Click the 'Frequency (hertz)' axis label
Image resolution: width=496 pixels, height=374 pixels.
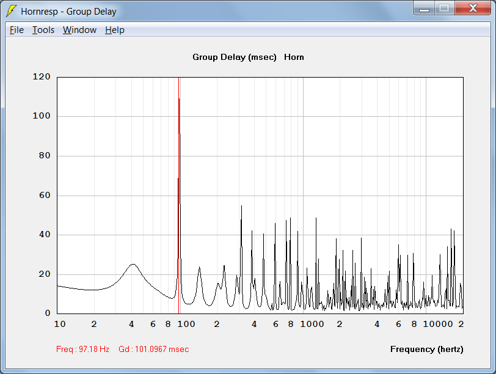pyautogui.click(x=427, y=349)
